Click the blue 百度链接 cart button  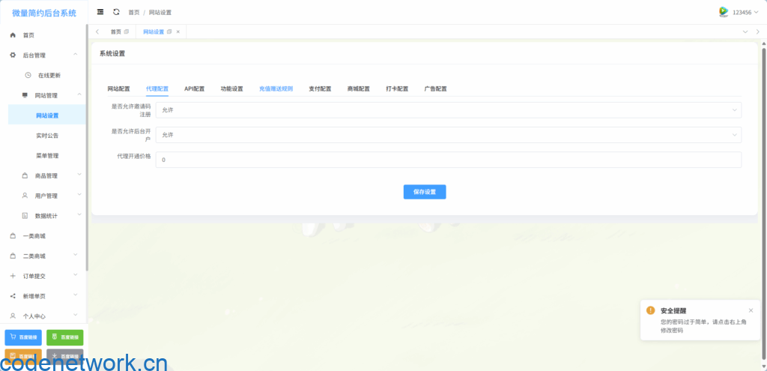tap(23, 337)
